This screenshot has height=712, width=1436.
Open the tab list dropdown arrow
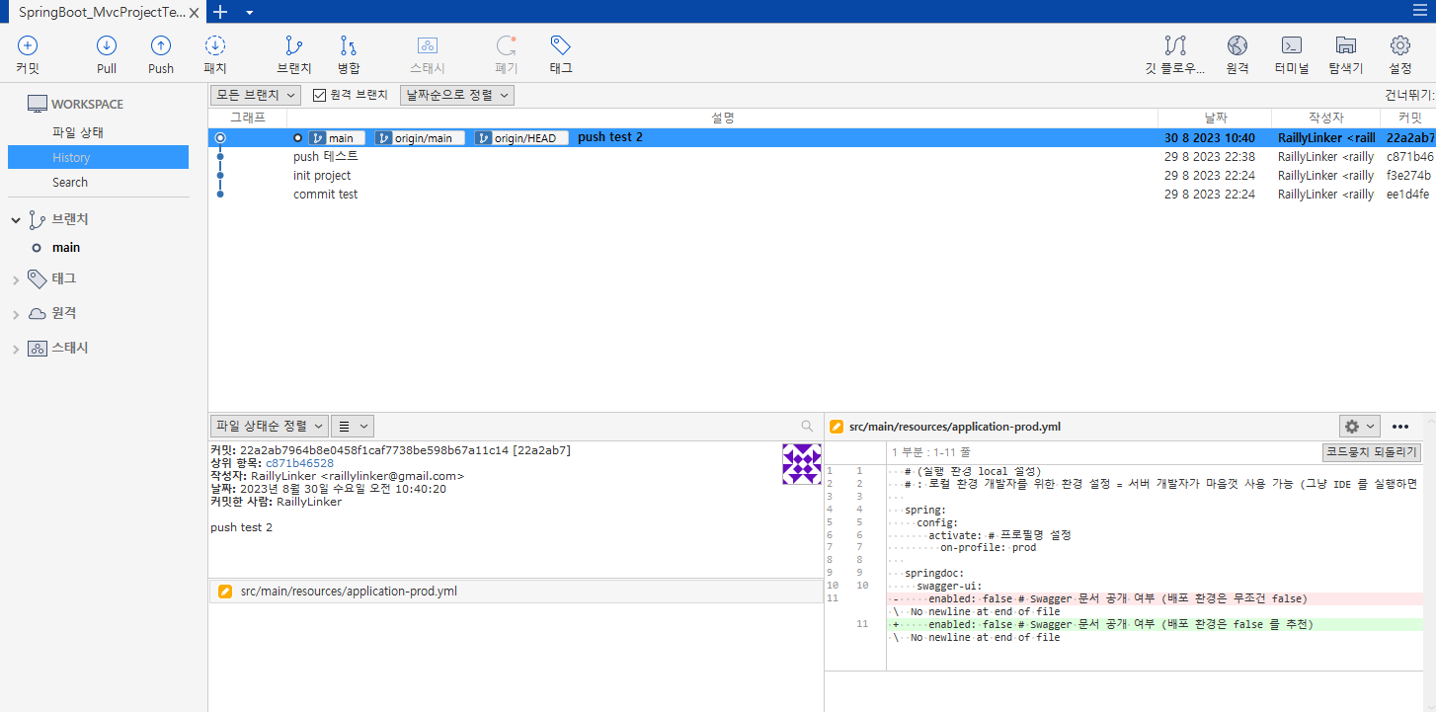(x=249, y=12)
